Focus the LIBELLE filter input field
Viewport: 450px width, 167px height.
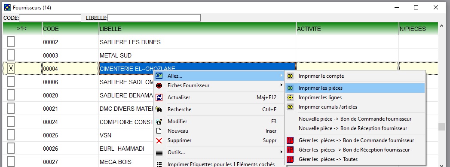[154, 18]
